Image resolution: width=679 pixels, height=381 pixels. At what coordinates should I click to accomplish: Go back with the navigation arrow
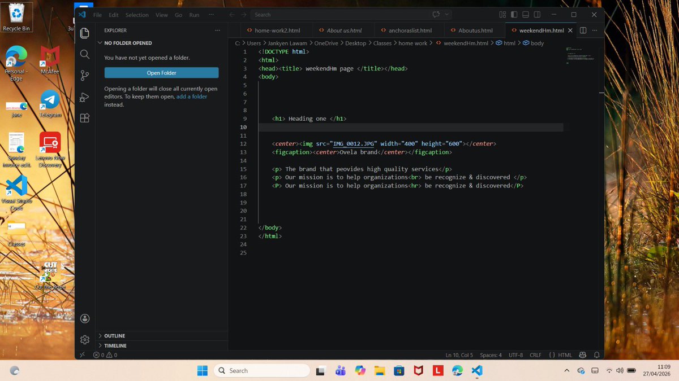[232, 15]
